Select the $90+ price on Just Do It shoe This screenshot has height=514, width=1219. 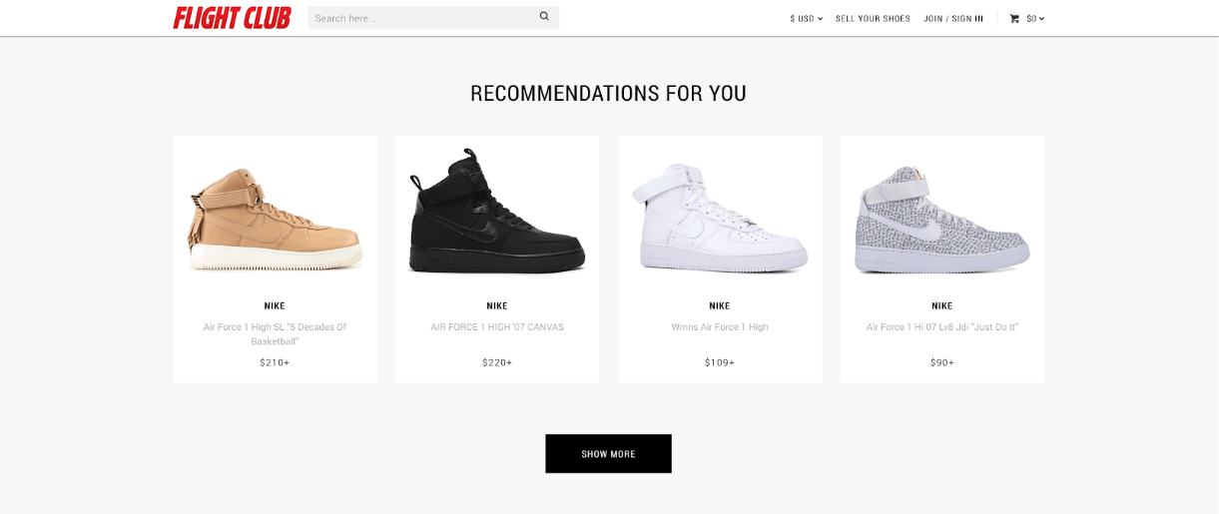(942, 362)
